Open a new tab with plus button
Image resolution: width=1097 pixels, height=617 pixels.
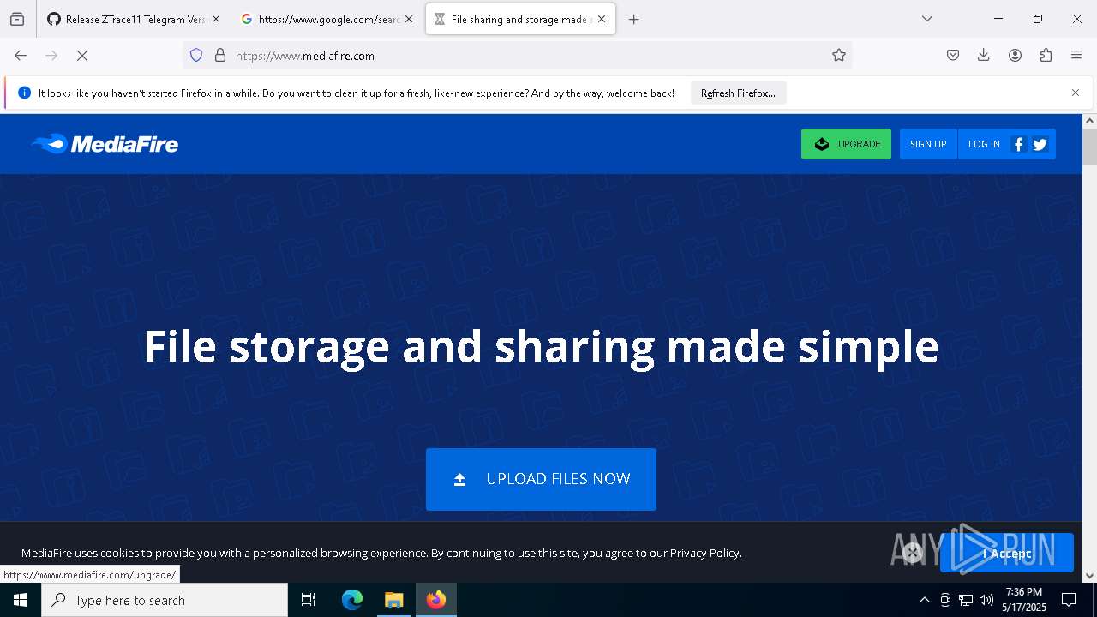[634, 19]
